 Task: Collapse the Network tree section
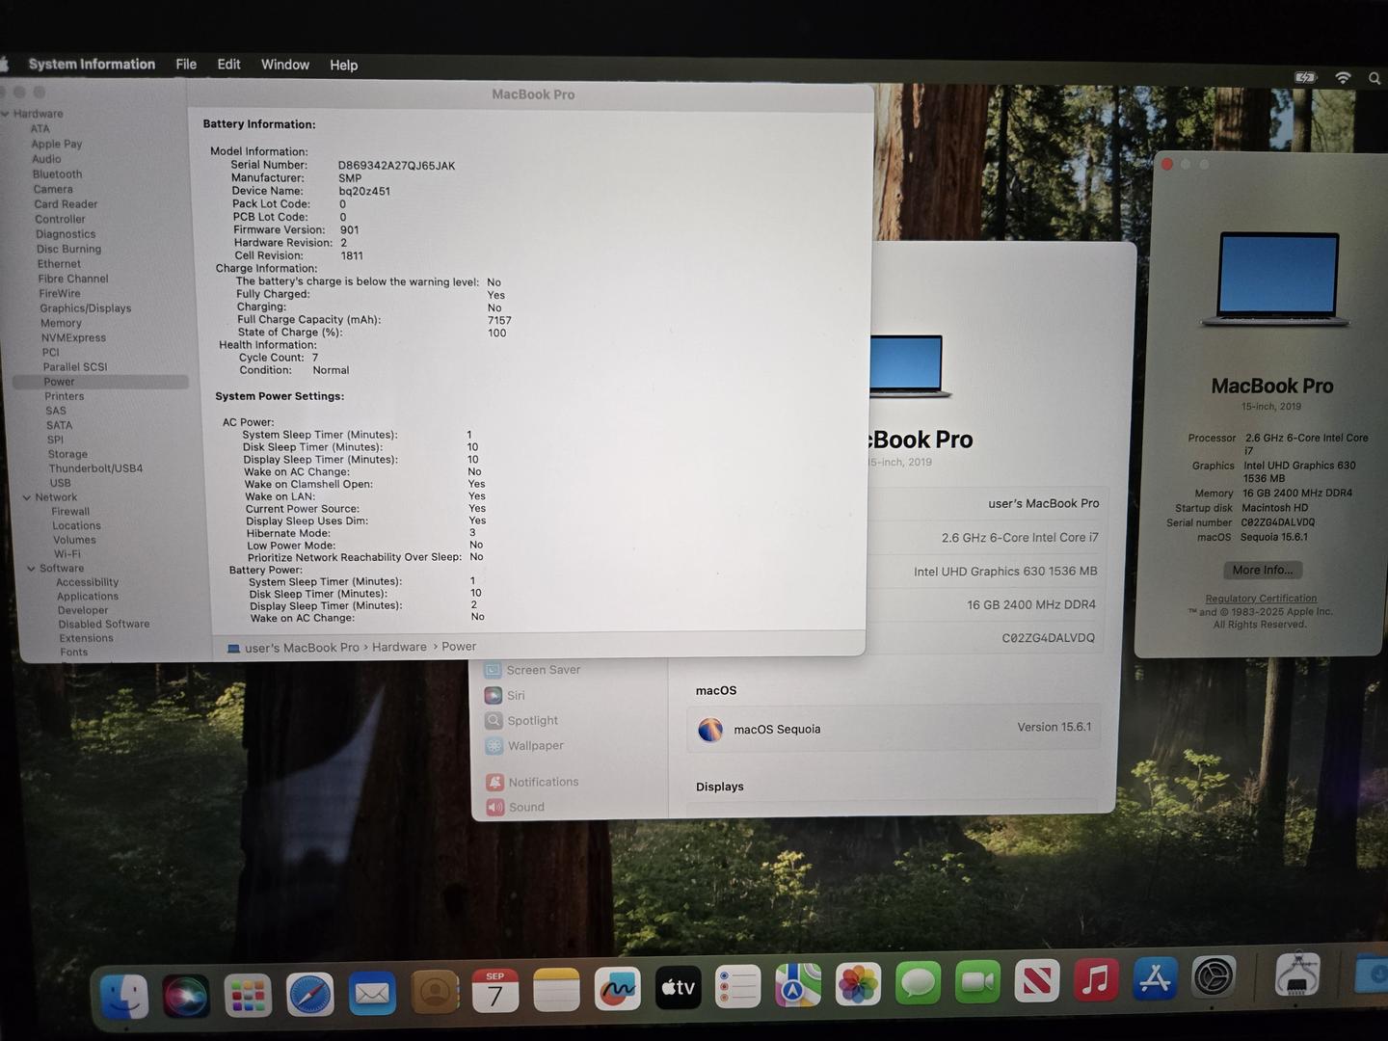(27, 497)
